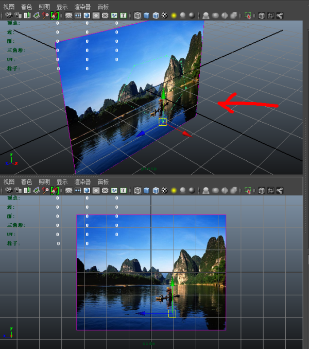The image size is (309, 349).
Task: Open the 照明 menu in top viewport
Action: click(44, 7)
